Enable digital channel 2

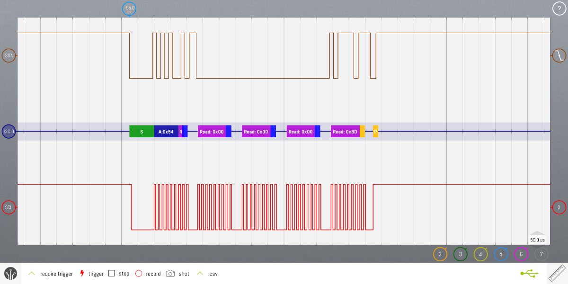(x=440, y=254)
